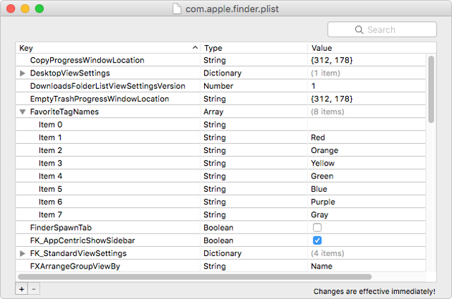452x299 pixels.
Task: Expand the DesktopViewSettings dictionary
Action: coord(23,73)
